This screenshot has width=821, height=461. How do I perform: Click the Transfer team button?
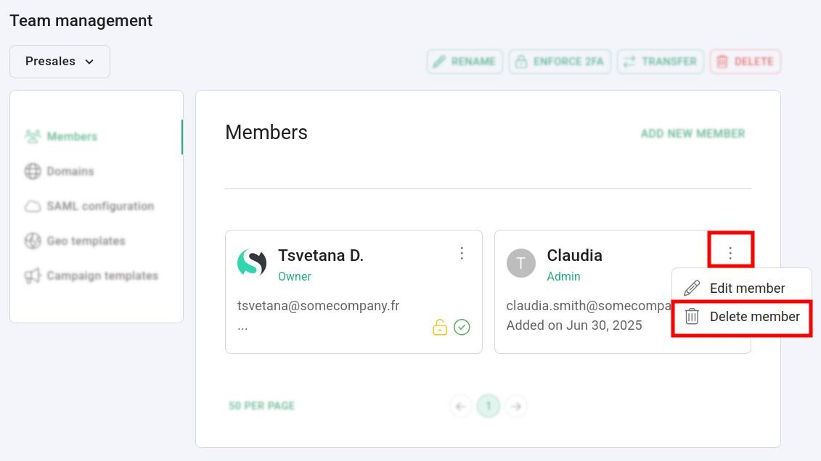[x=660, y=62]
